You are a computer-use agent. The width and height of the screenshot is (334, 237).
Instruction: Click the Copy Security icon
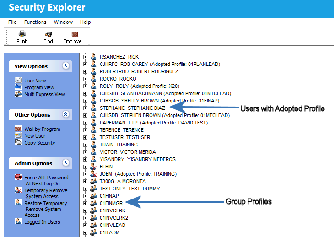pos(18,142)
